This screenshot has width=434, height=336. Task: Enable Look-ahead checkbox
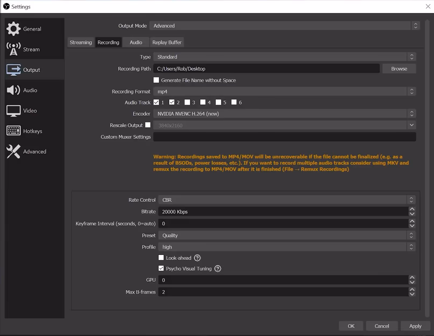point(161,258)
